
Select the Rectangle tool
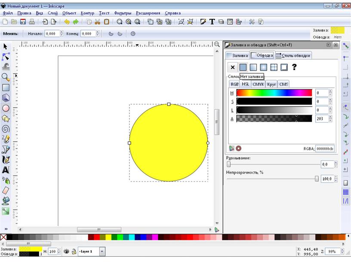point(6,87)
